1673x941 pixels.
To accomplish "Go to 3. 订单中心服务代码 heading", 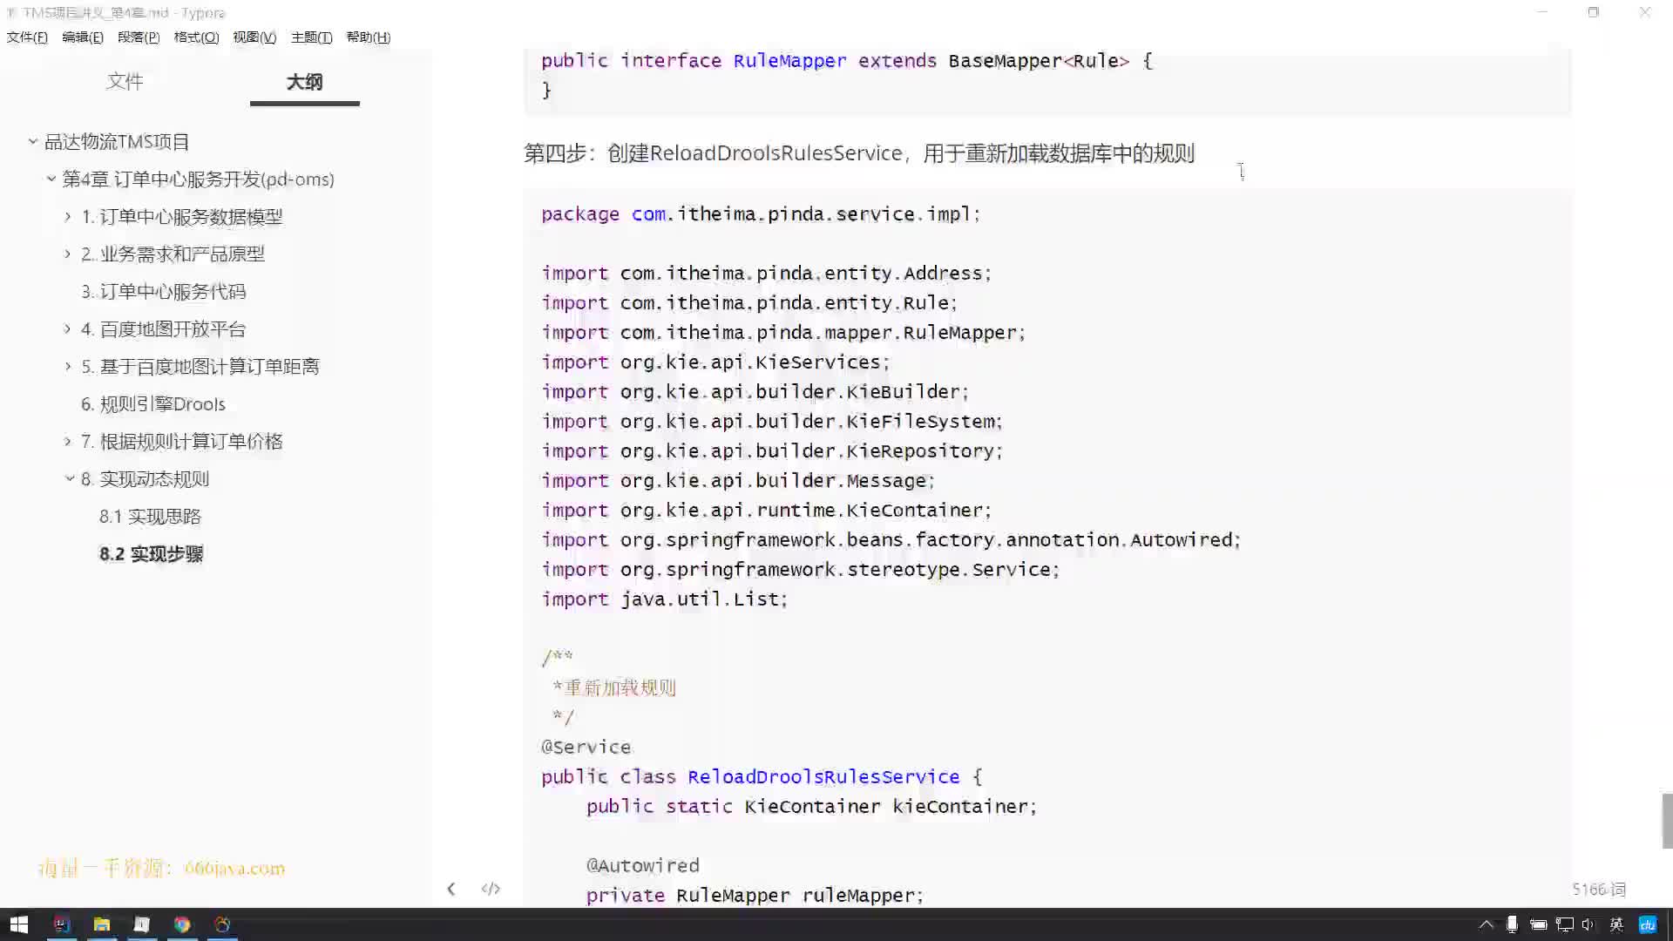I will (164, 291).
